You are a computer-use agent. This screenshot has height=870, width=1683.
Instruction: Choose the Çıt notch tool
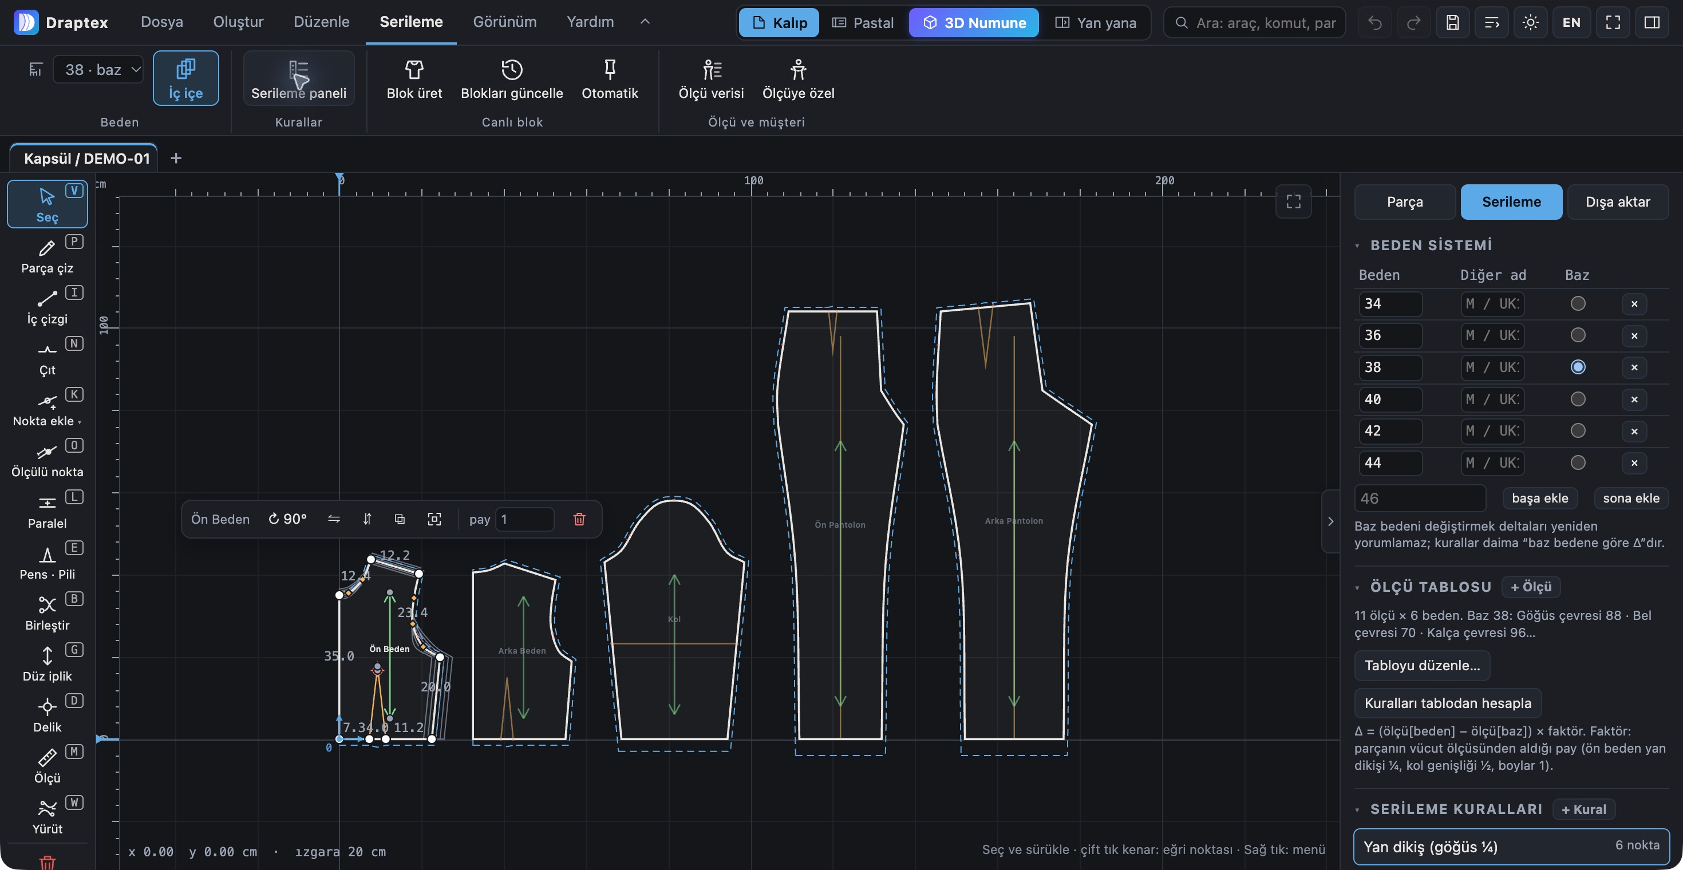pos(47,357)
